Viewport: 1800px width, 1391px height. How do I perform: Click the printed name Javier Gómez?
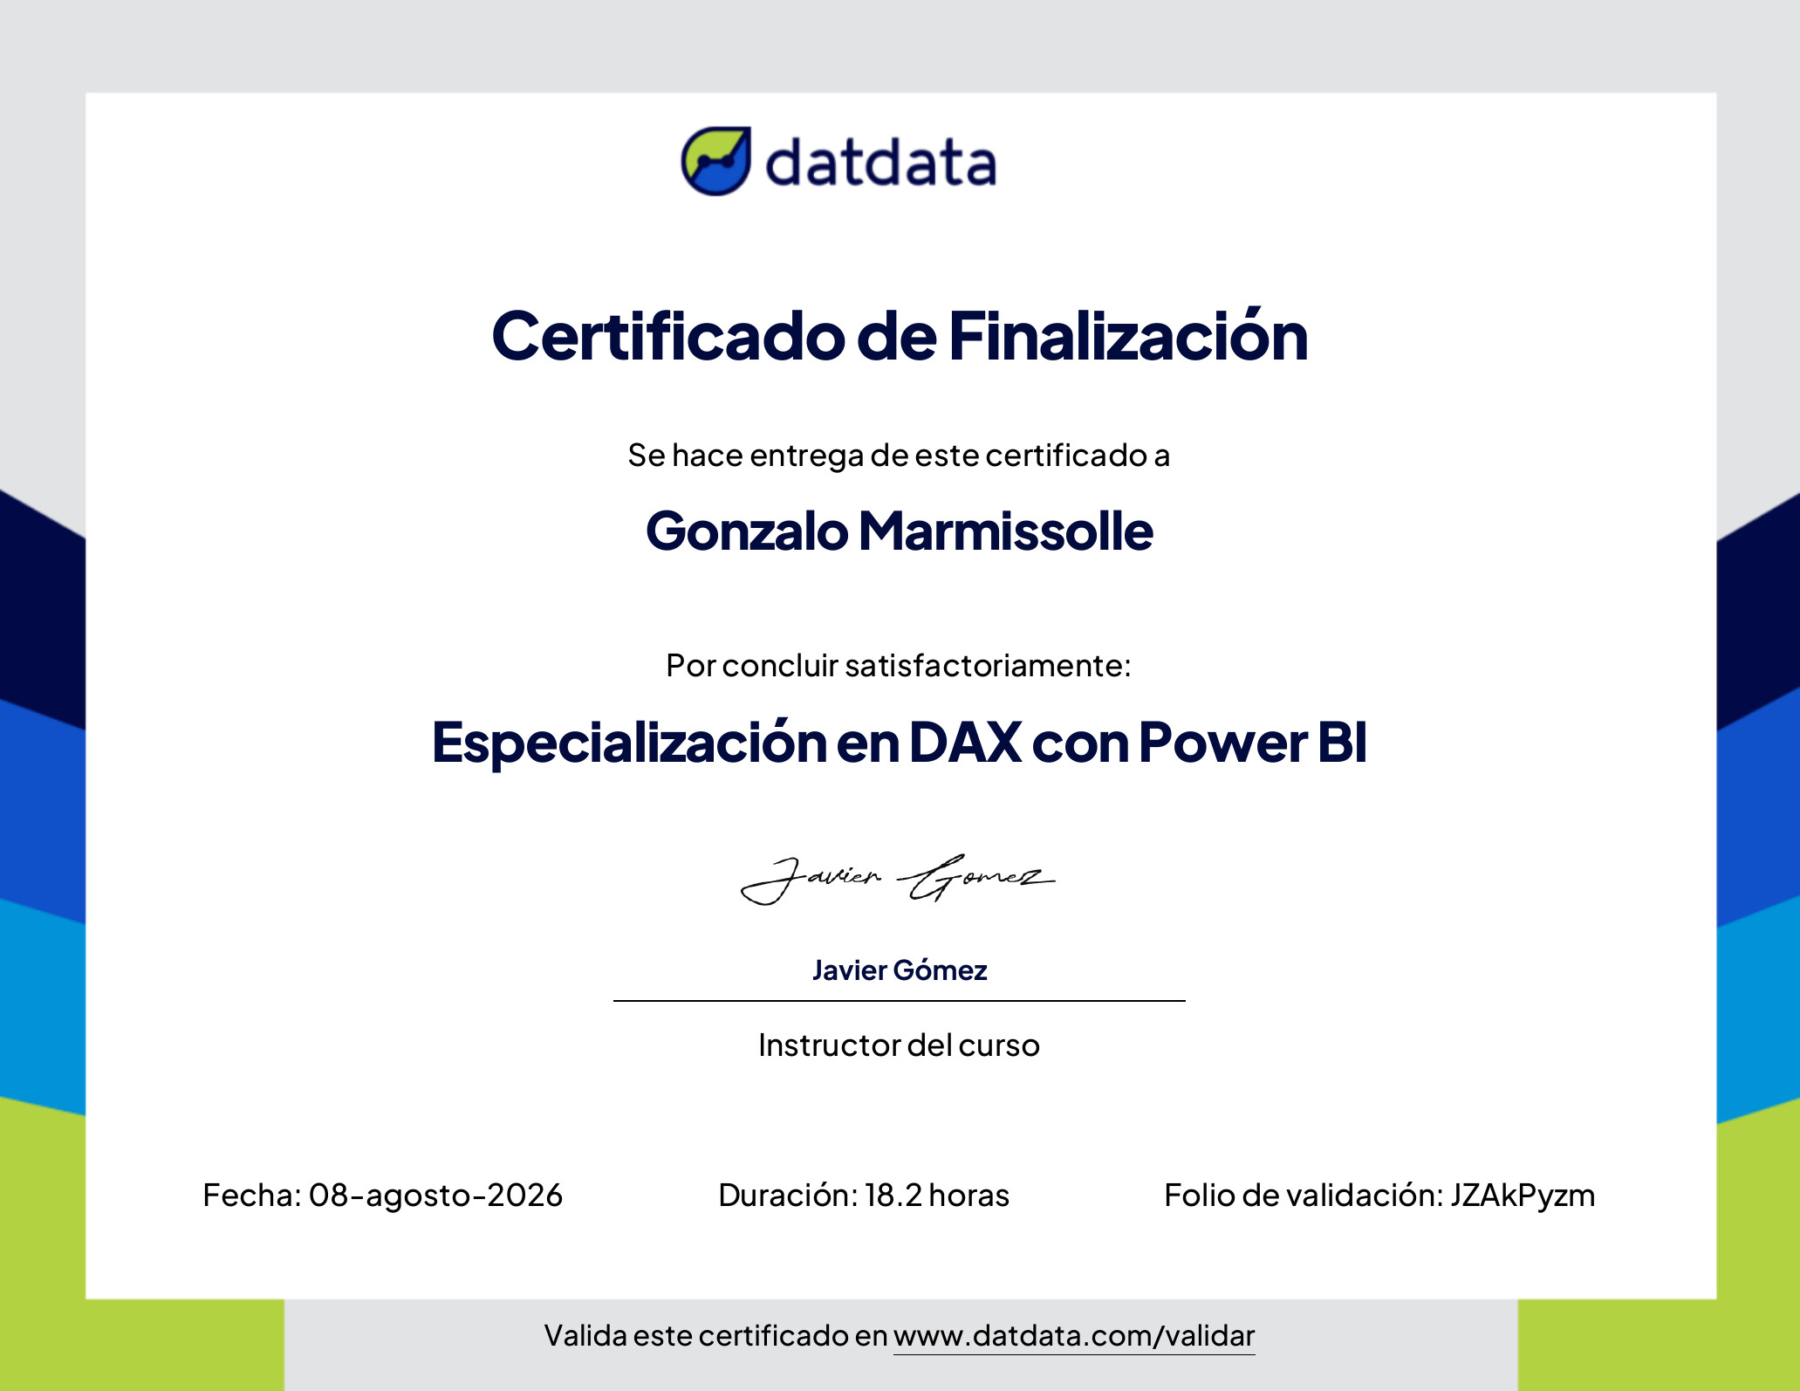pyautogui.click(x=900, y=970)
